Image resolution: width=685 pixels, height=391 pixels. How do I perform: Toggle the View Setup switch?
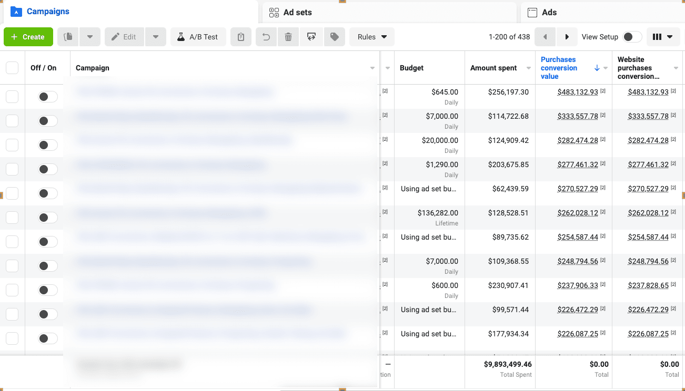pyautogui.click(x=632, y=37)
